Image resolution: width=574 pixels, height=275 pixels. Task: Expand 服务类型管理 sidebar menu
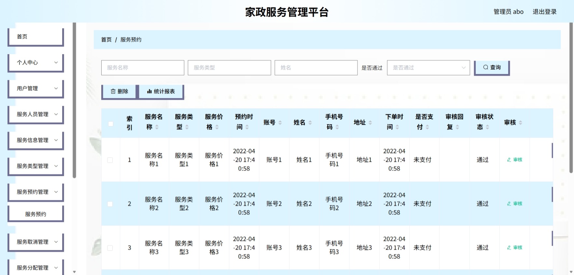click(36, 166)
